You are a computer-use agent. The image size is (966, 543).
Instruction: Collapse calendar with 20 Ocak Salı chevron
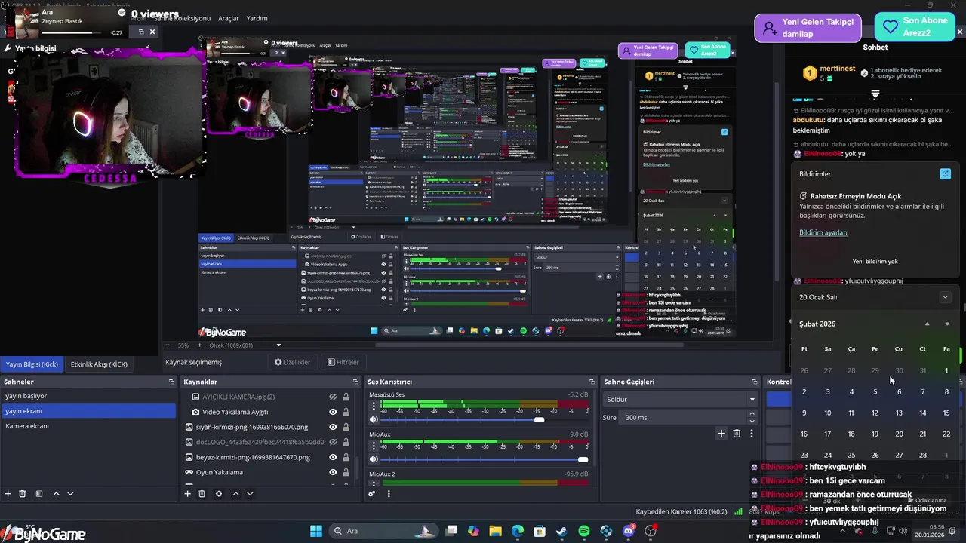(945, 297)
